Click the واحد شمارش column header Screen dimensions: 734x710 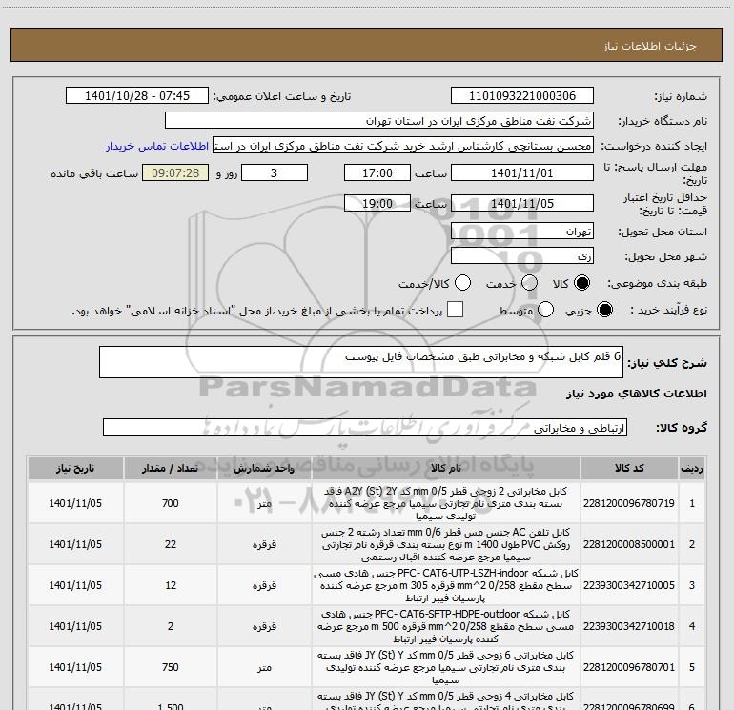(264, 469)
